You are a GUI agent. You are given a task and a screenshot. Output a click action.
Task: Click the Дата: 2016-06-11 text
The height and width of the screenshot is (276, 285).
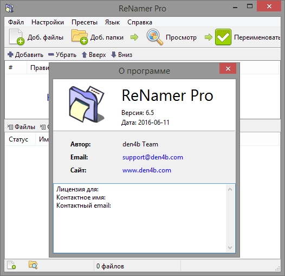pyautogui.click(x=145, y=123)
